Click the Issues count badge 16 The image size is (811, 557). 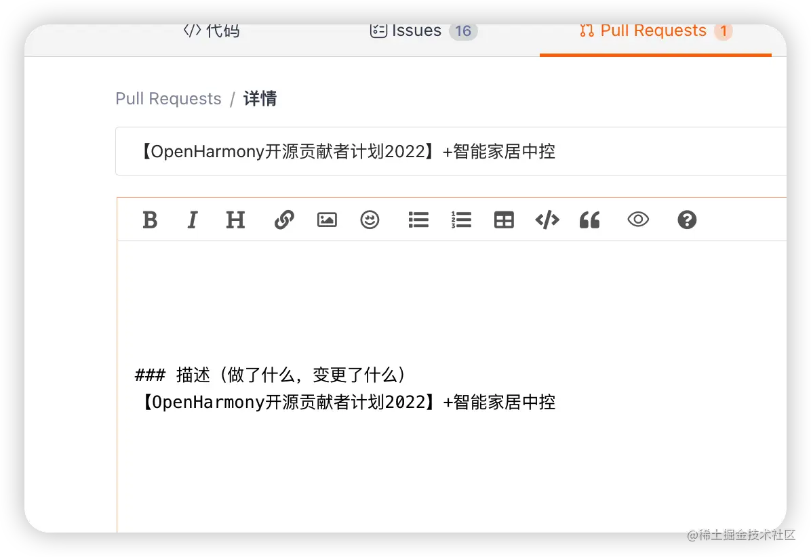463,31
